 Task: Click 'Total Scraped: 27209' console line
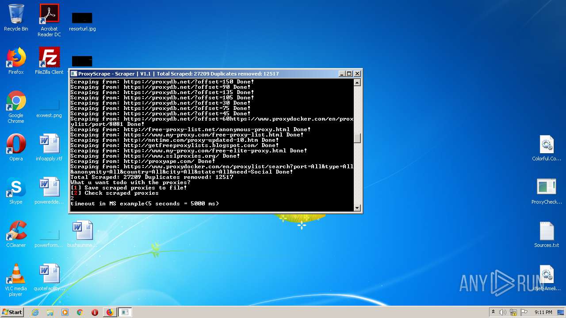point(152,177)
